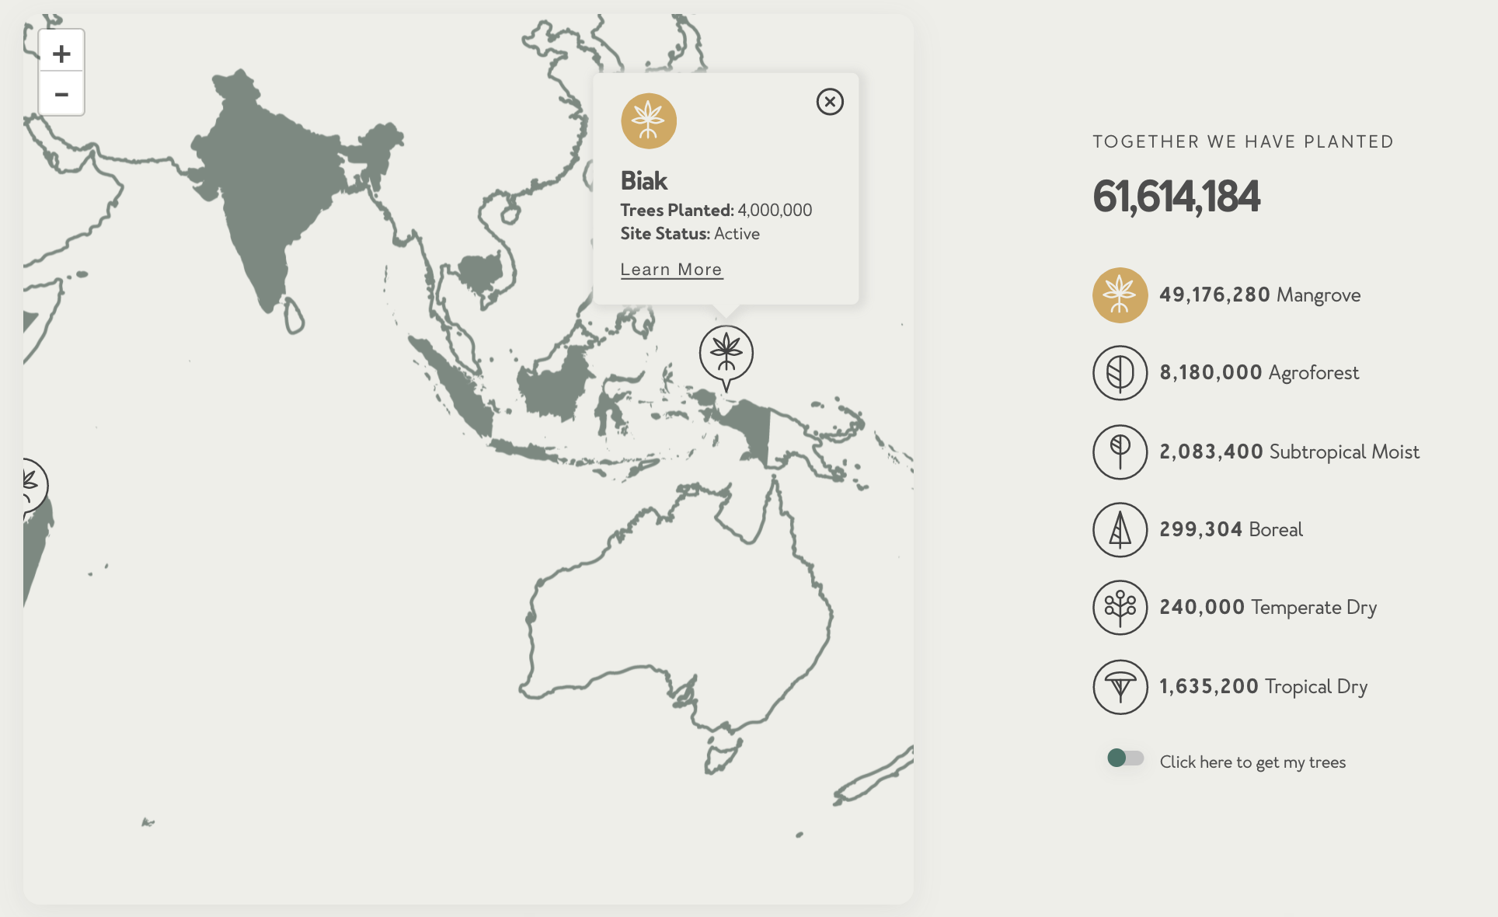Image resolution: width=1498 pixels, height=917 pixels.
Task: Click the Mangrove category icon
Action: pos(1120,295)
